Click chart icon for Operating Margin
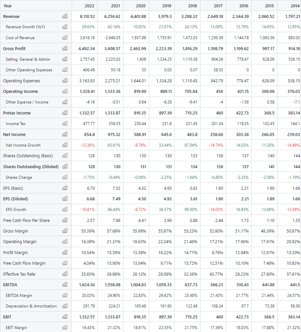Image resolution: width=301 pixels, height=332 pixels. tap(65, 241)
